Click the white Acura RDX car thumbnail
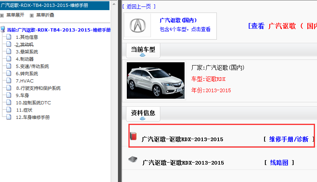This screenshot has width=317, height=182. 155,80
